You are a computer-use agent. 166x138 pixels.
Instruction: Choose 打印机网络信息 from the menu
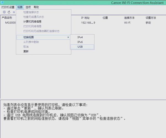32,26
